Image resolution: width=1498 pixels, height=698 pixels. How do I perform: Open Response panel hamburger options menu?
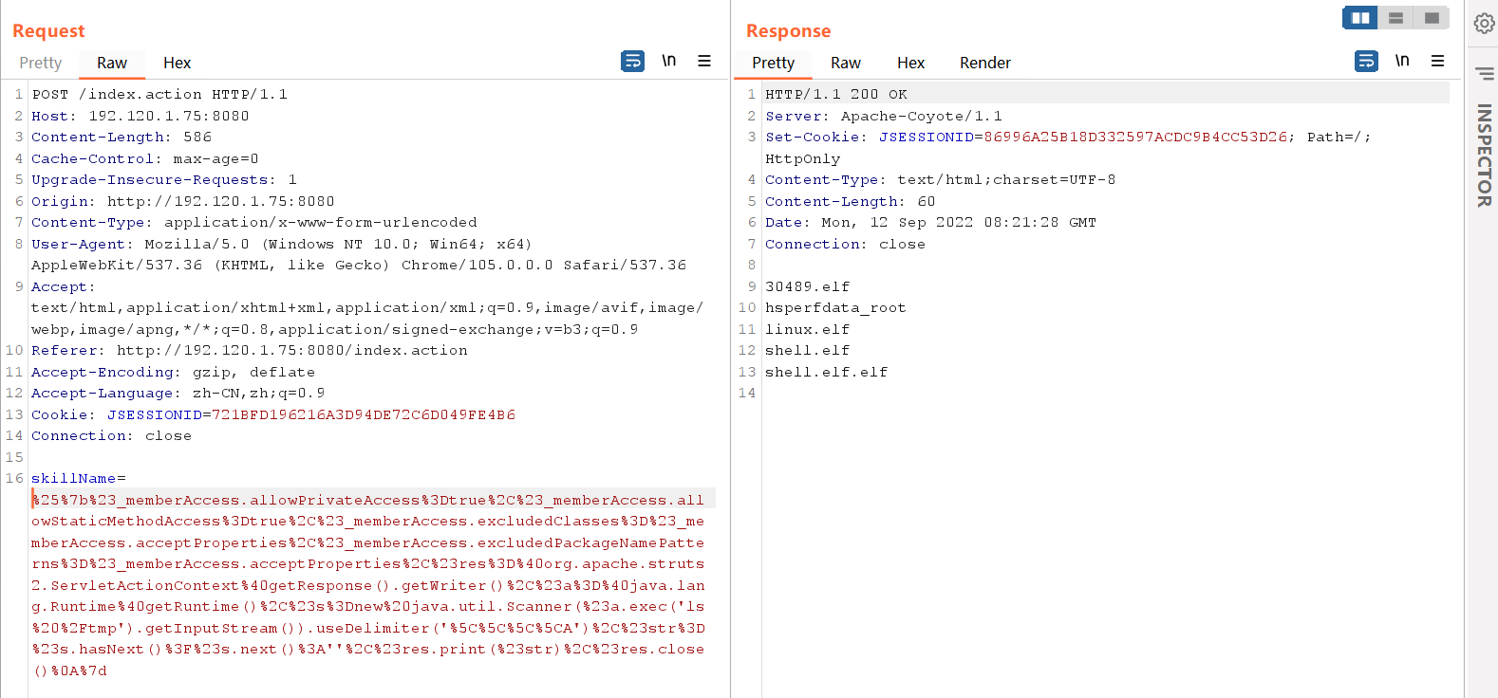pos(1437,61)
